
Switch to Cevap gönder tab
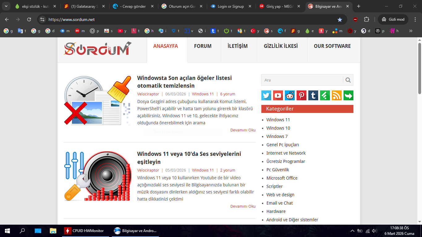133,6
